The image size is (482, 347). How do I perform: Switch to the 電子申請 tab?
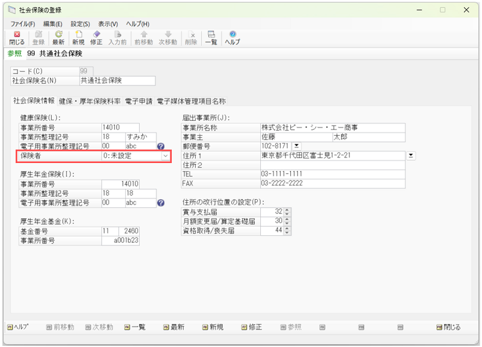point(139,101)
